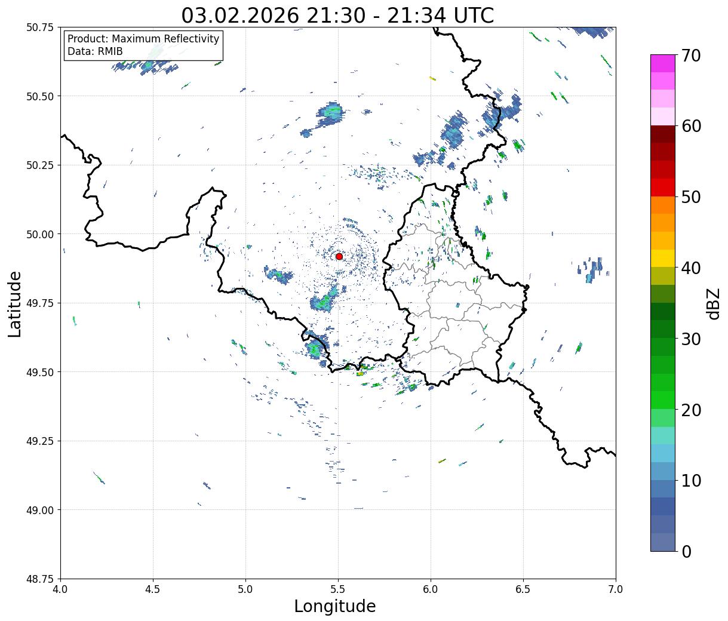
Task: Click the red radar location marker
Action: coord(339,256)
